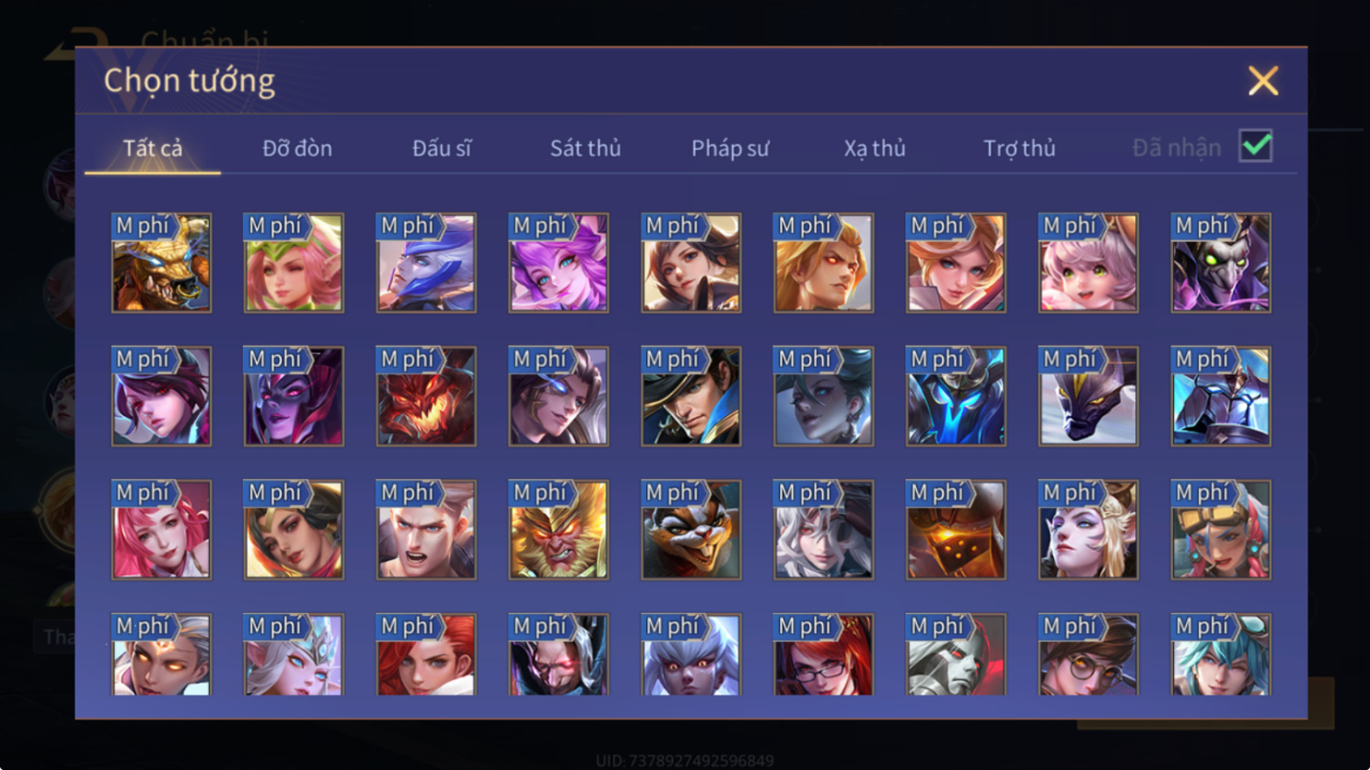Open the Sát thủ tab

pyautogui.click(x=586, y=148)
